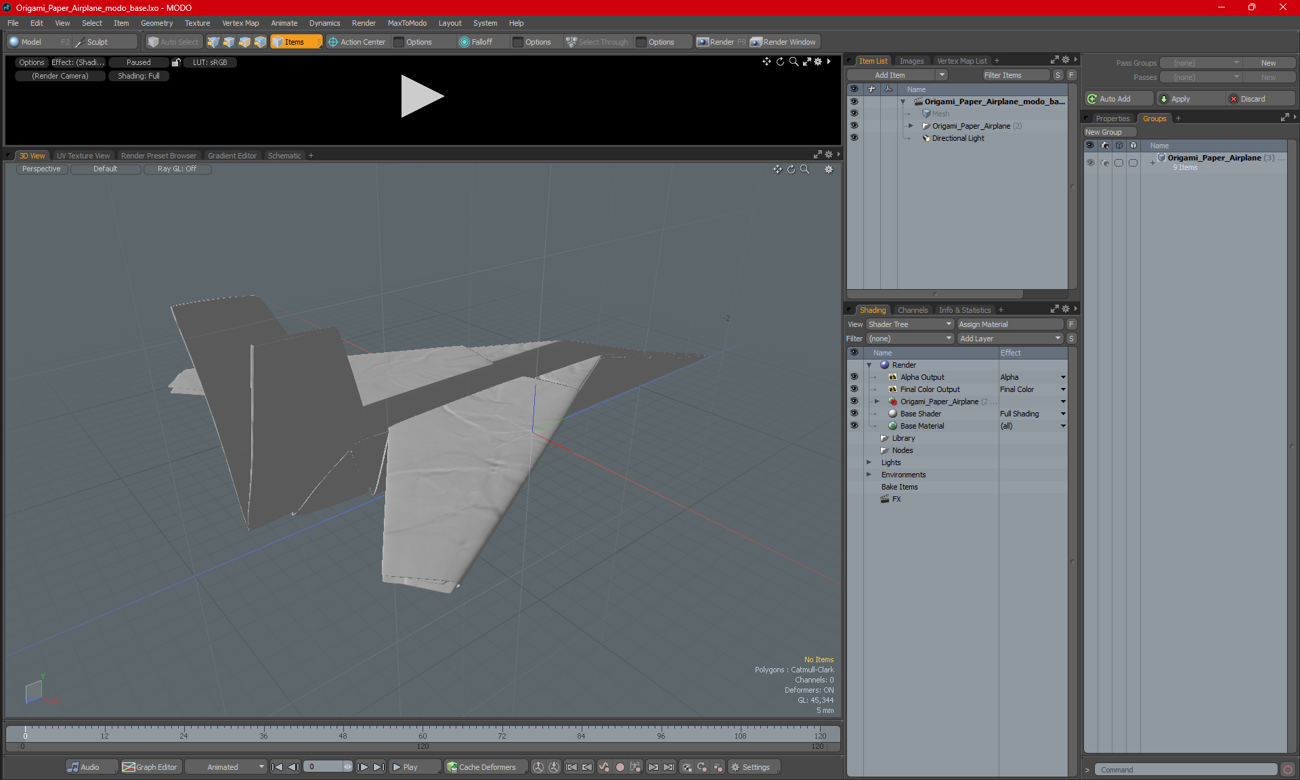Switch to the Properties tab
The height and width of the screenshot is (780, 1300).
(x=1112, y=118)
